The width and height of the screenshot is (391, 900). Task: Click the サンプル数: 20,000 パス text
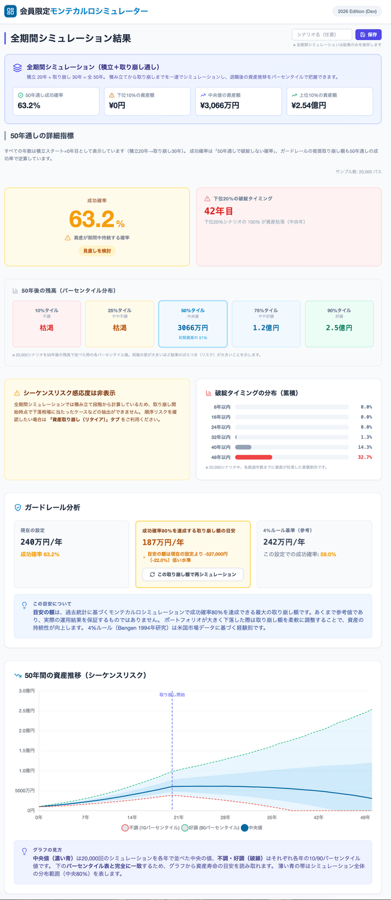359,172
